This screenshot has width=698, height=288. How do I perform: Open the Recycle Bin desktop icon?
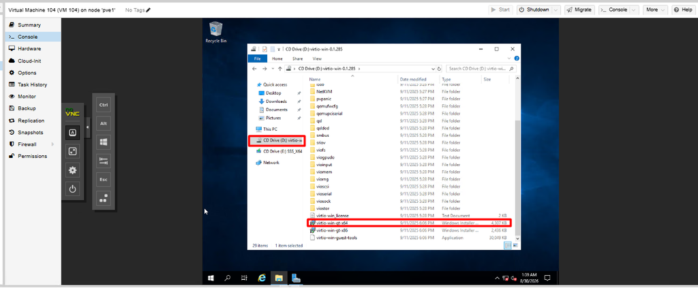point(216,32)
